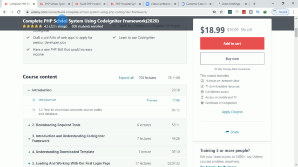Click Expand all link
Image resolution: width=298 pixels, height=167 pixels.
tap(126, 78)
